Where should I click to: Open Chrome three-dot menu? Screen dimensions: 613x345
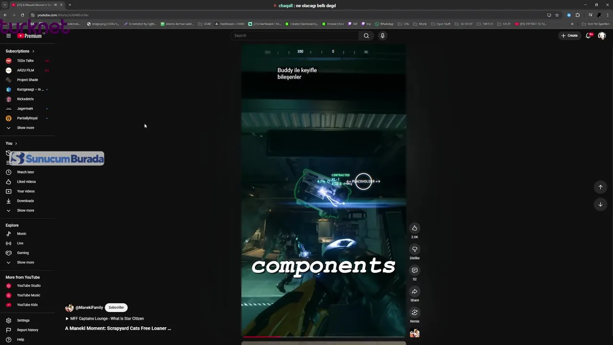(607, 15)
